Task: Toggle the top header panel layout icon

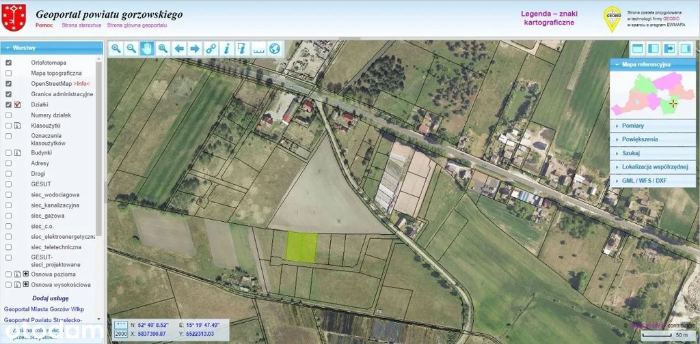Action: [638, 48]
